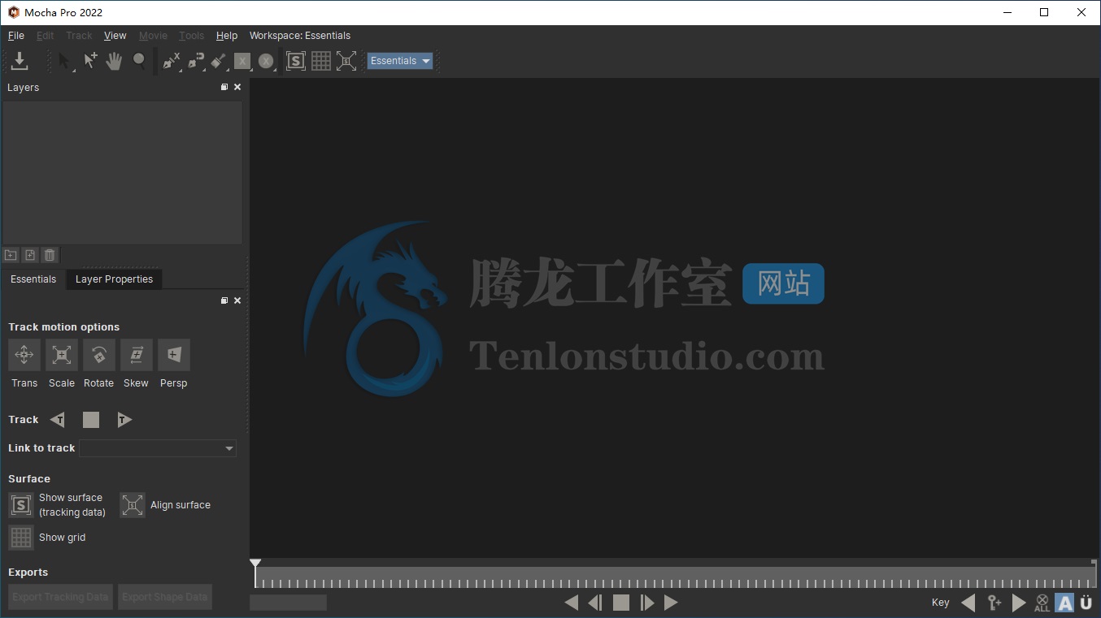Image resolution: width=1101 pixels, height=618 pixels.
Task: Select the X-Spline pen tool
Action: (171, 61)
